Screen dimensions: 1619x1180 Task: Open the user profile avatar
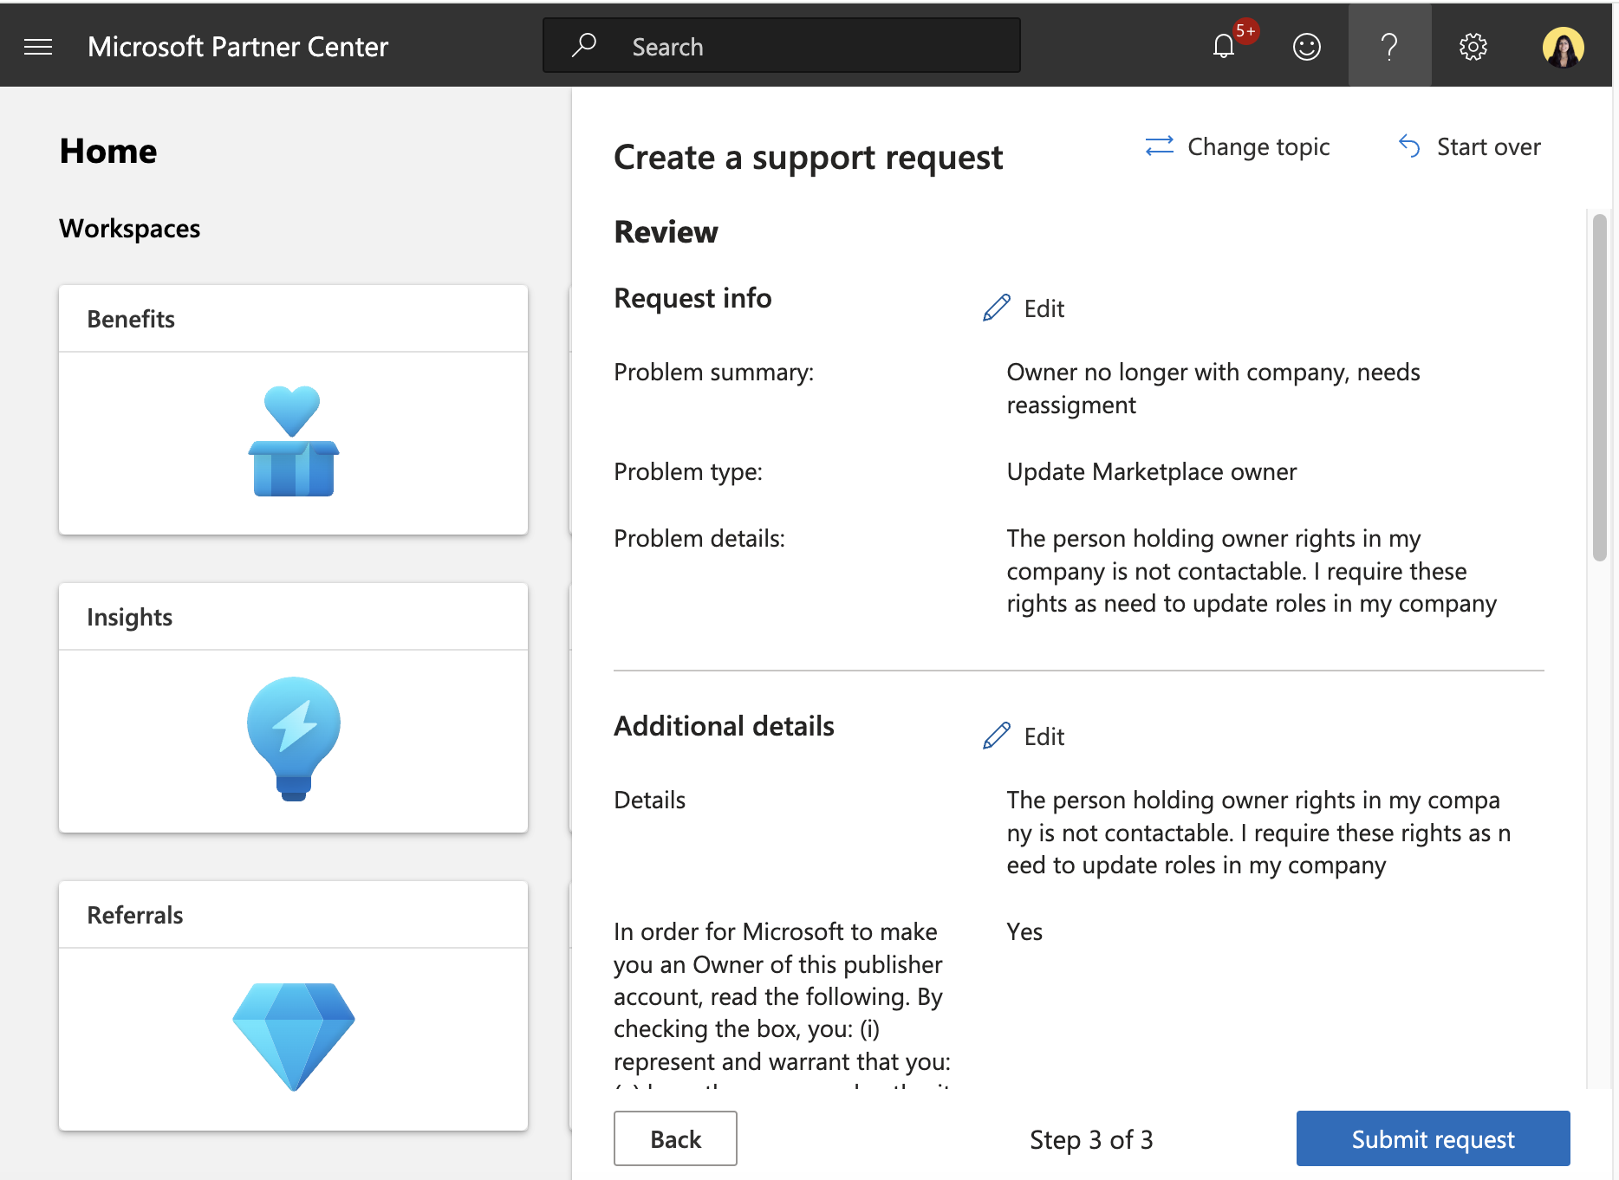coord(1563,47)
